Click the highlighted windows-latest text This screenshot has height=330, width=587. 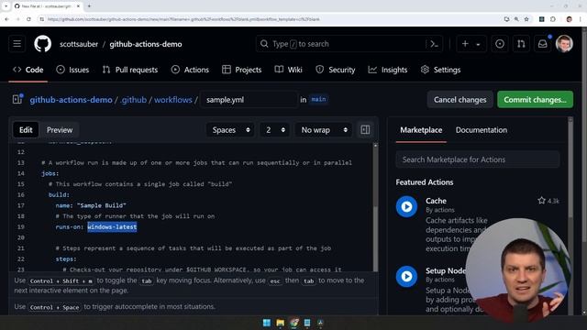(x=112, y=226)
